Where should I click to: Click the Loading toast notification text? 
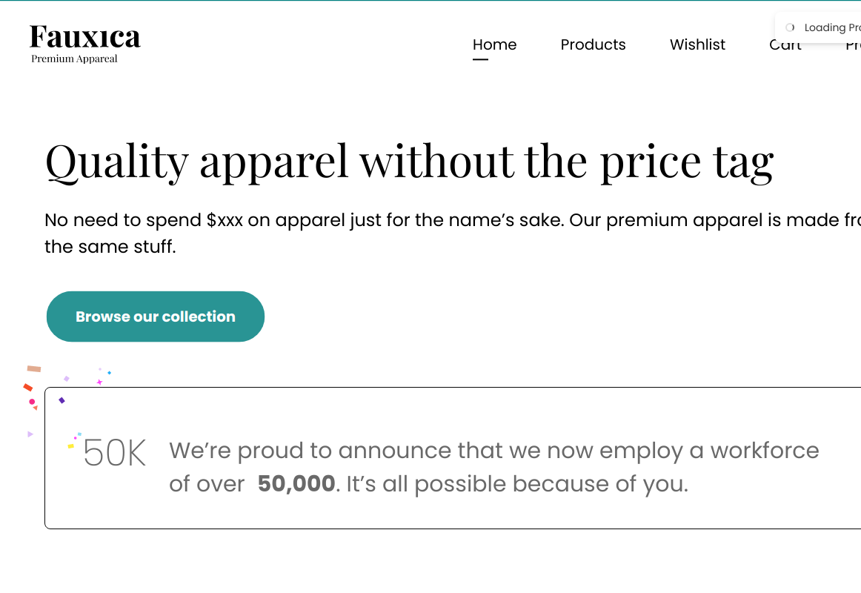click(x=831, y=27)
